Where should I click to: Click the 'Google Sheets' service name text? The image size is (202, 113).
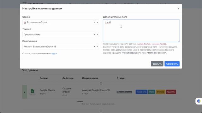[47, 90]
